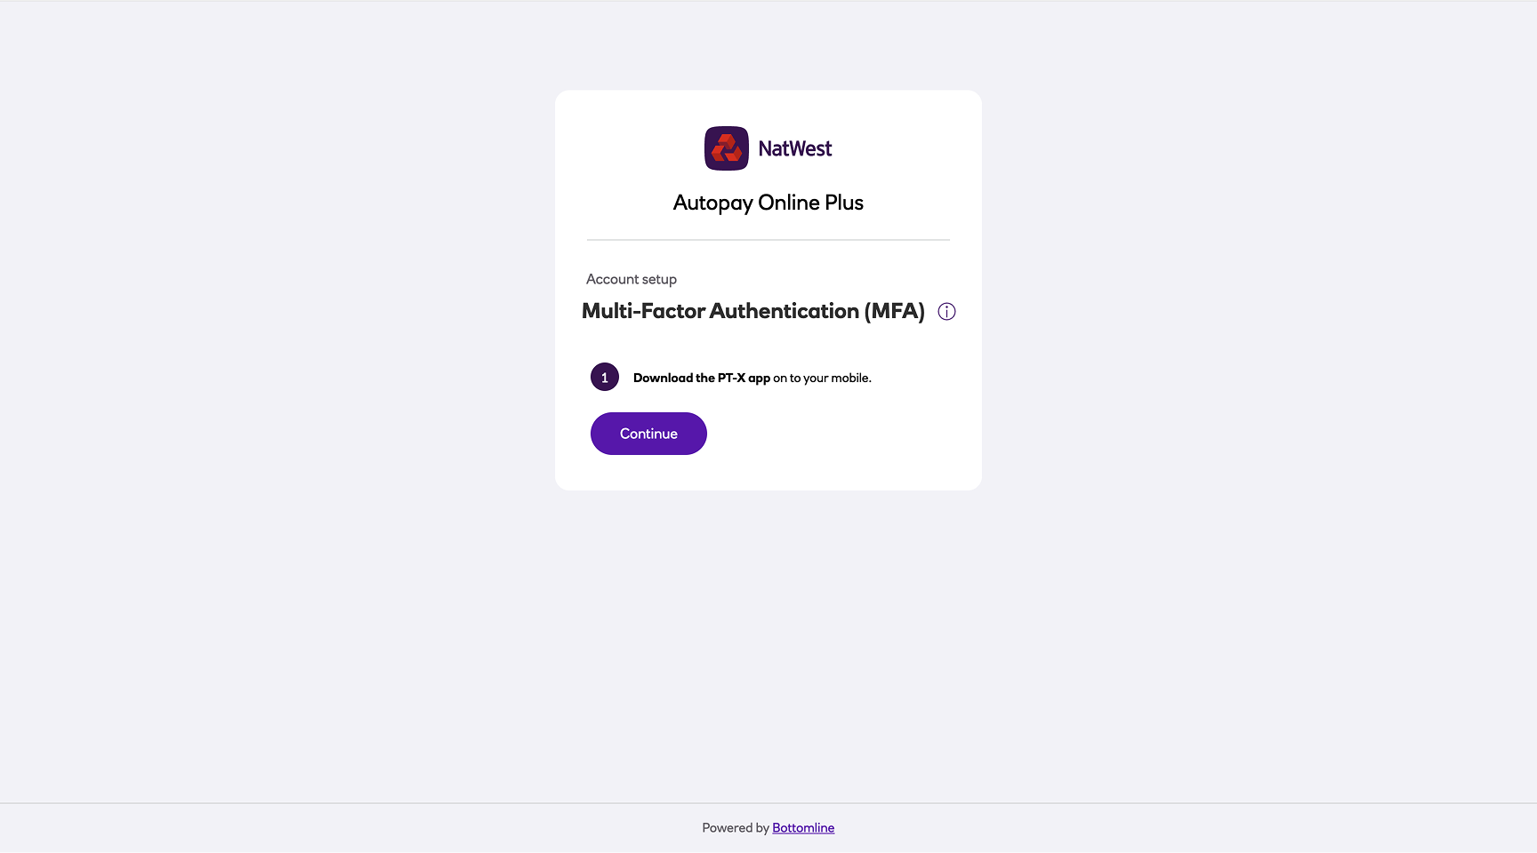Click the NatWest red chevron logo icon

727,148
